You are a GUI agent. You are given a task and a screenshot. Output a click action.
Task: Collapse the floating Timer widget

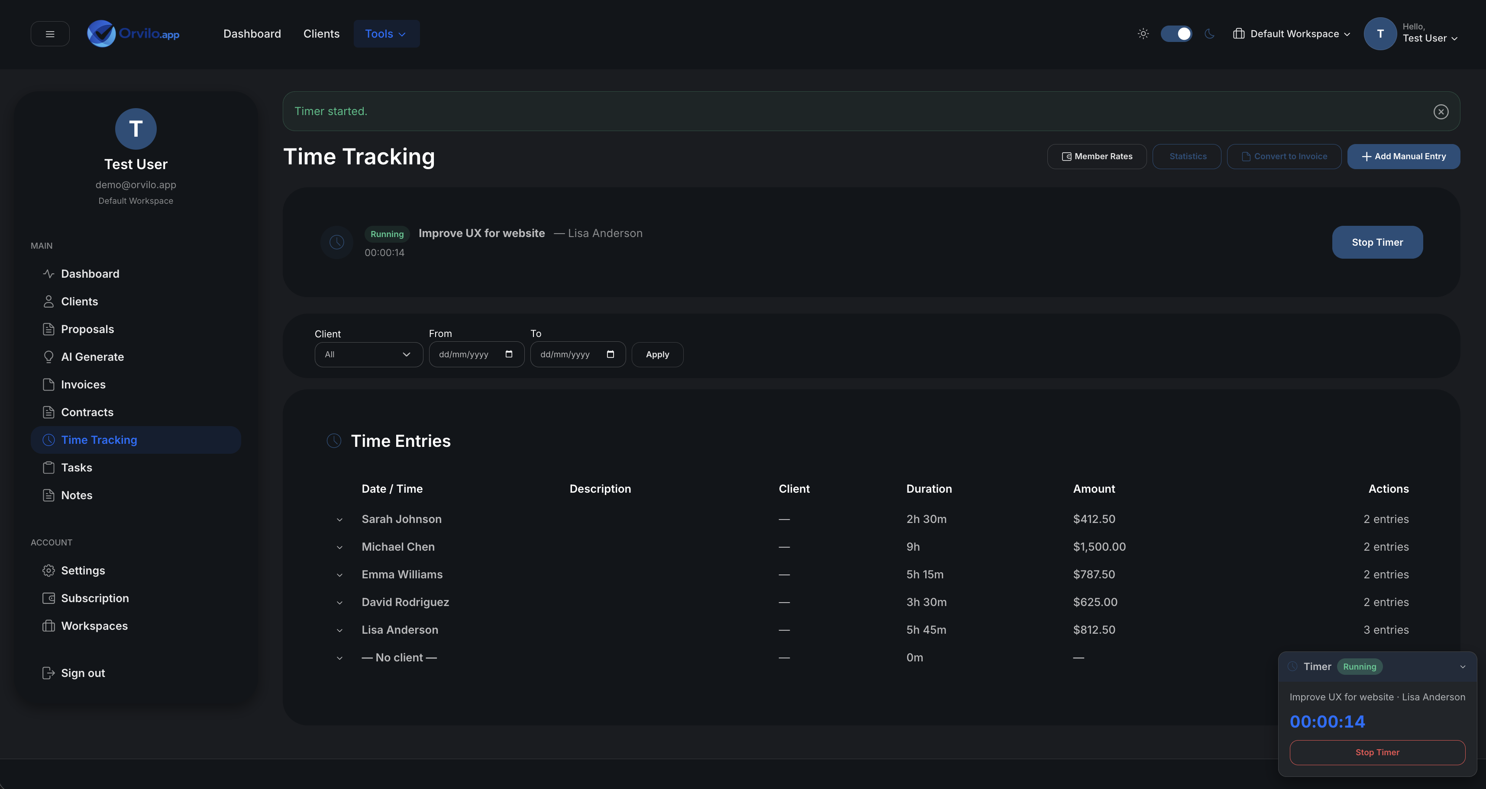[x=1462, y=666]
